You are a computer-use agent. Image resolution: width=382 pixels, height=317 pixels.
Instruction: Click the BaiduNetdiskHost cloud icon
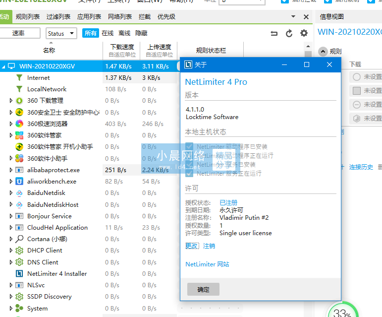(19, 204)
